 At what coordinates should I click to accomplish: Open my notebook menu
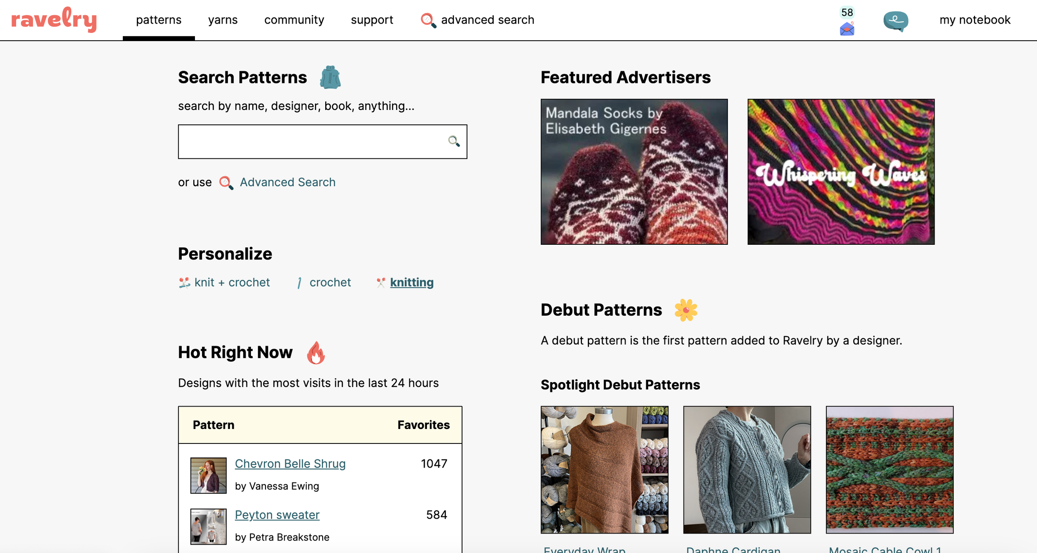point(975,20)
